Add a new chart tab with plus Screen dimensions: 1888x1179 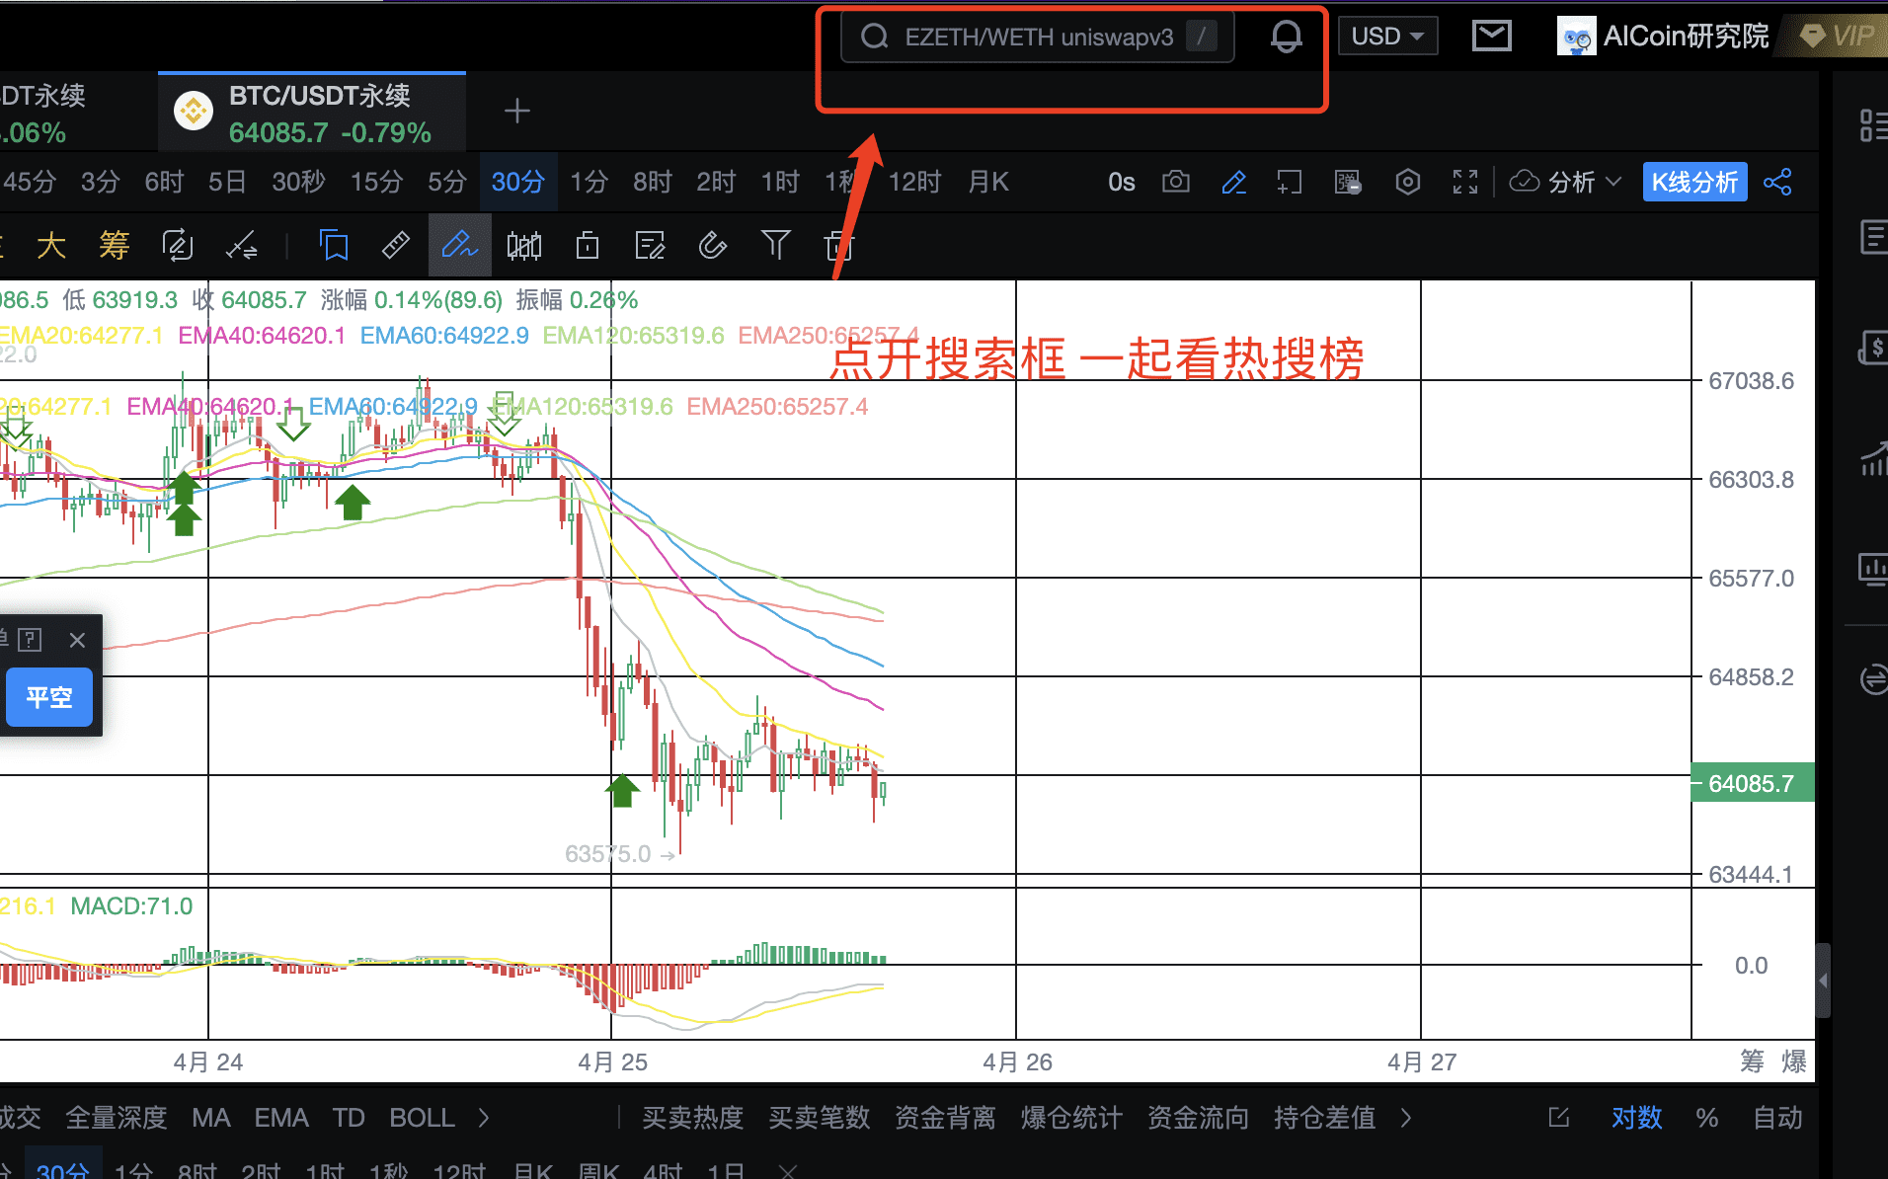pos(517,111)
